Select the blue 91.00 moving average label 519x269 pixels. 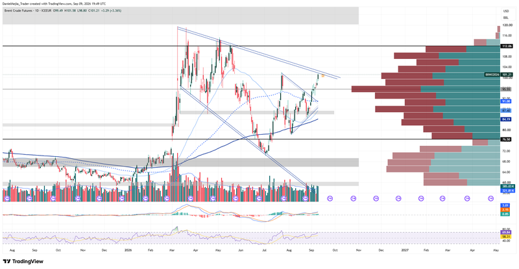point(506,101)
